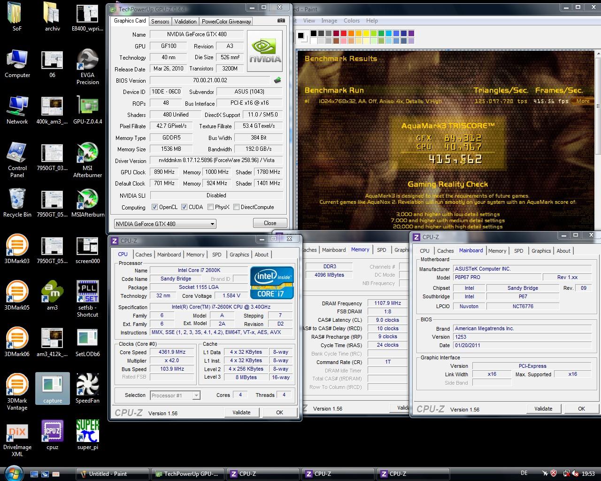Select the purple color swatch in Paint
This screenshot has height=481, width=601.
tap(411, 33)
